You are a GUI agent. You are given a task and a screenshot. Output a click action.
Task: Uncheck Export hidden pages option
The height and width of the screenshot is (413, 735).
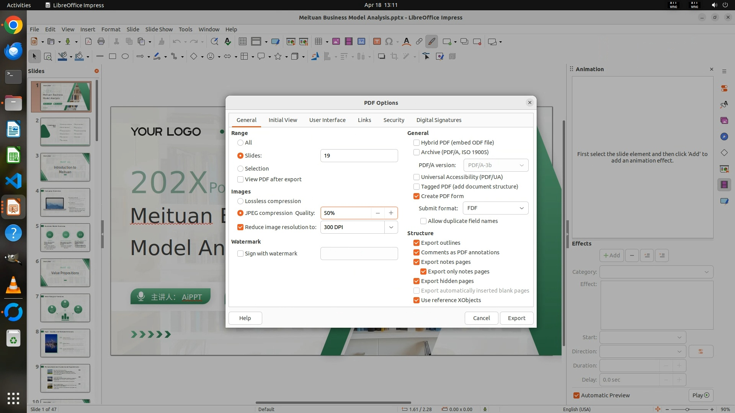[416, 281]
